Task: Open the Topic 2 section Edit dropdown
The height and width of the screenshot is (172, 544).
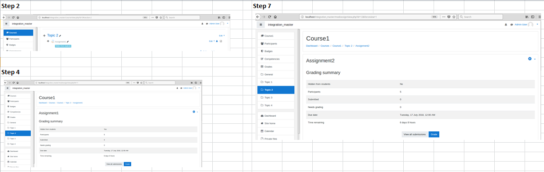Action: (222, 35)
